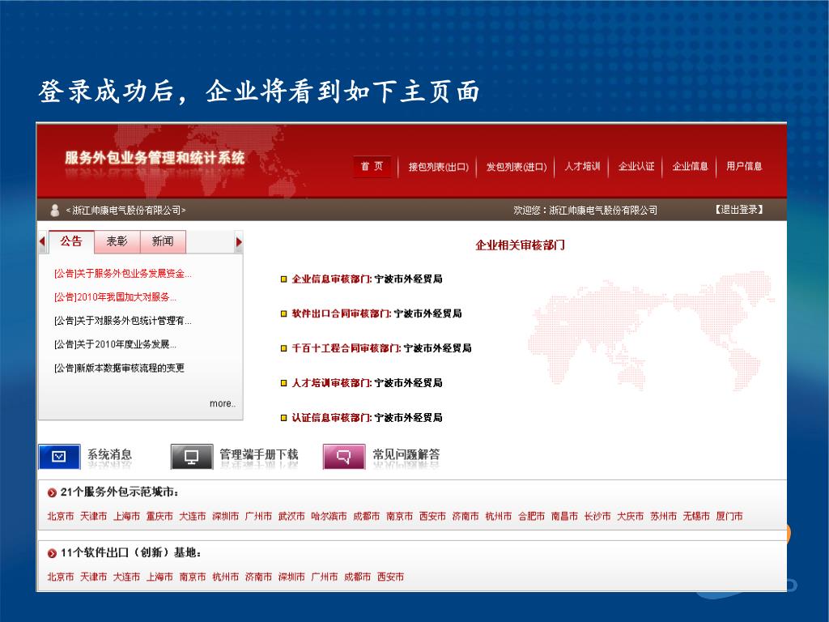Open announcement 2010年我国加大对服务
Image resolution: width=829 pixels, height=622 pixels.
point(115,297)
